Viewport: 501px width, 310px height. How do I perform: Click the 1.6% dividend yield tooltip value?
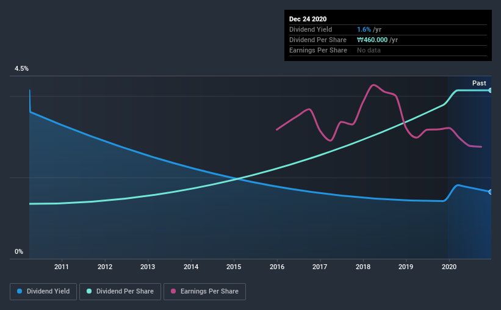pos(364,29)
